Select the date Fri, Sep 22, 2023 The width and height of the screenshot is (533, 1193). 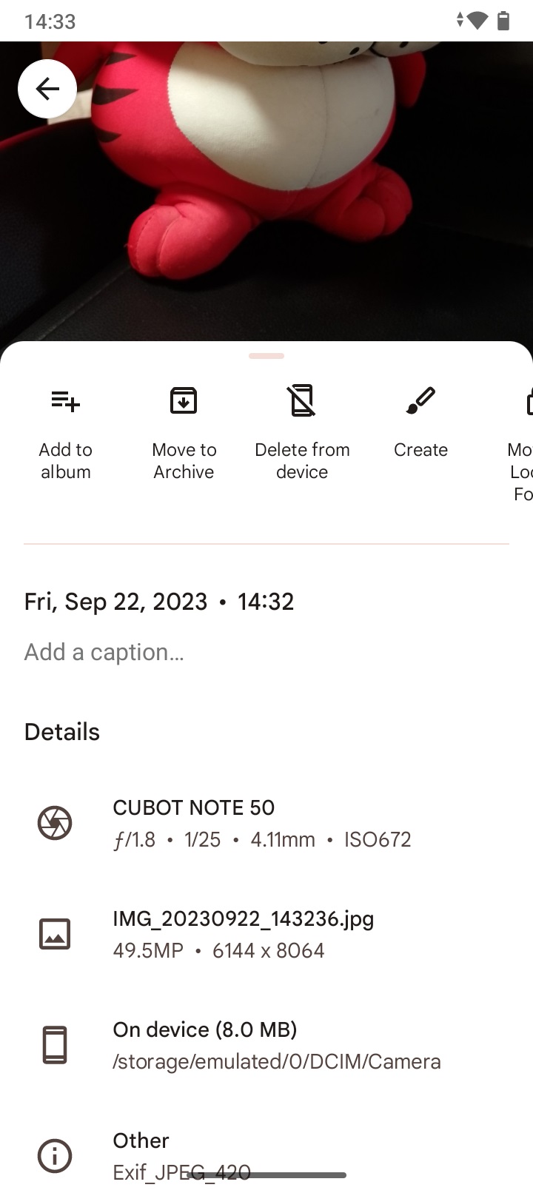[x=116, y=602]
